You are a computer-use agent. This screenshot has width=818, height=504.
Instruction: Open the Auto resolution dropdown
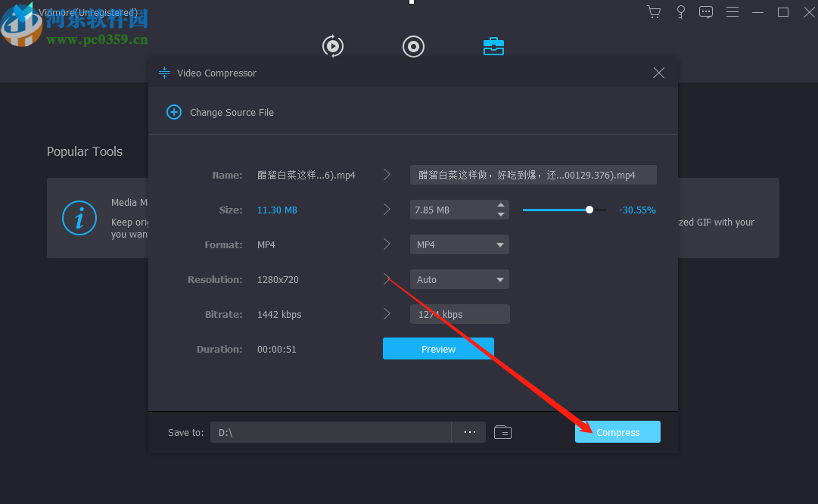pyautogui.click(x=459, y=280)
